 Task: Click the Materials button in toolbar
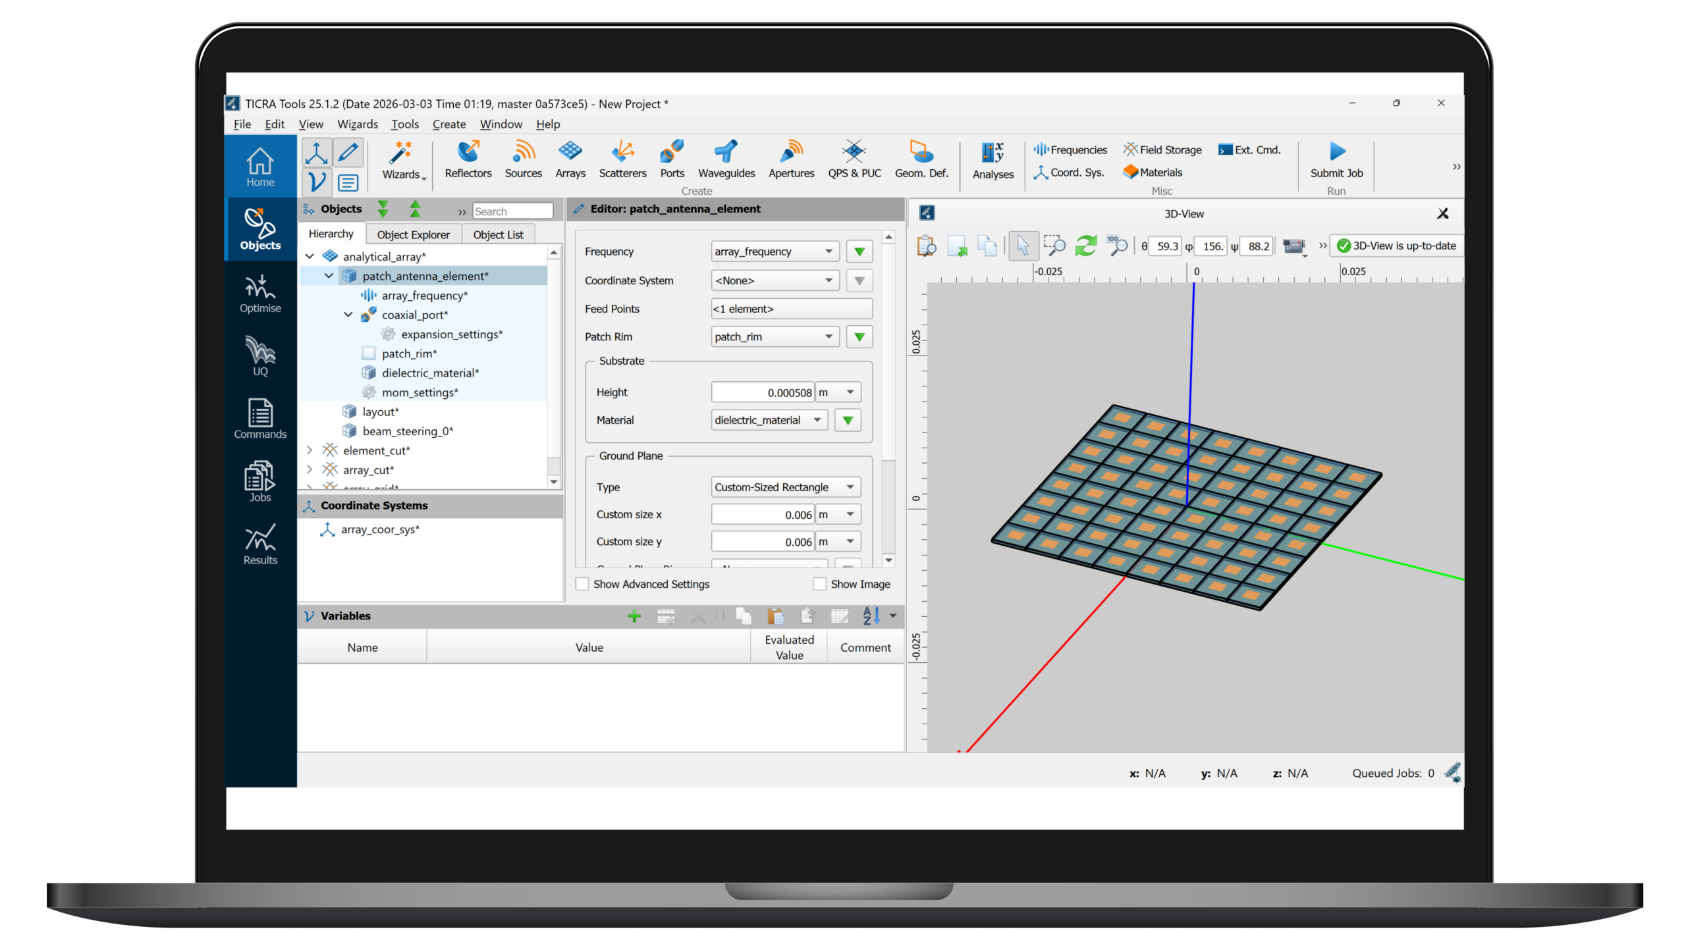(x=1153, y=172)
